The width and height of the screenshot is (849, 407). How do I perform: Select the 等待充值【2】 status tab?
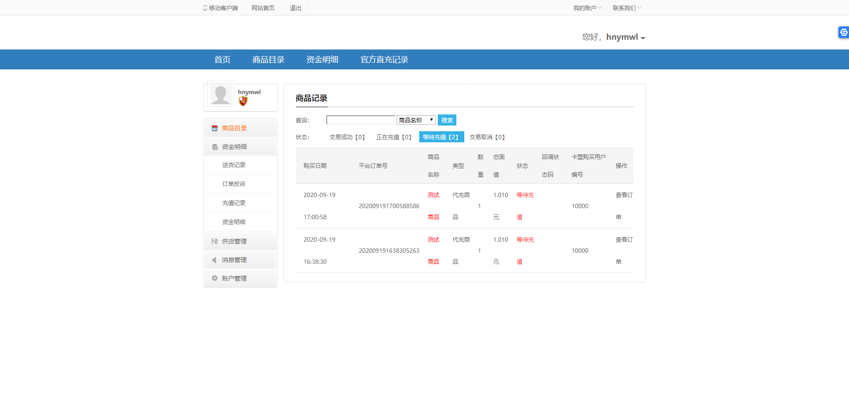click(x=441, y=137)
